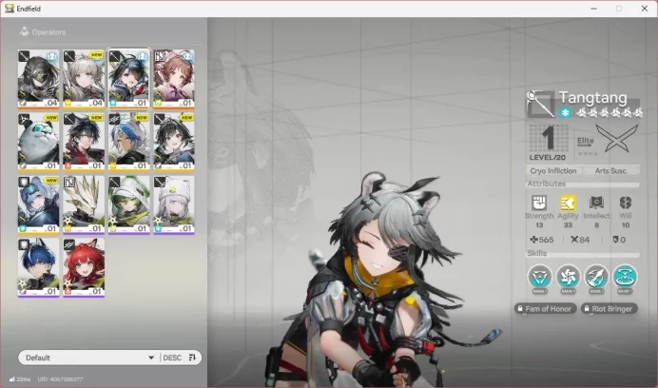Select the white spiky dragon operator card
The image size is (658, 388).
point(84,204)
